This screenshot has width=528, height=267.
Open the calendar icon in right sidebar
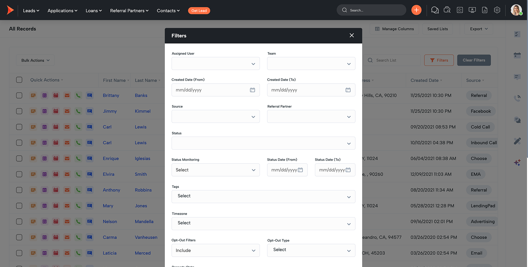coord(517,55)
